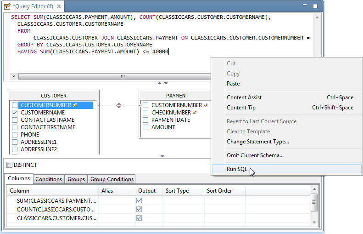Click key icon beside CUSTOMER table's CUSTOMERNUMBER

tap(75, 105)
